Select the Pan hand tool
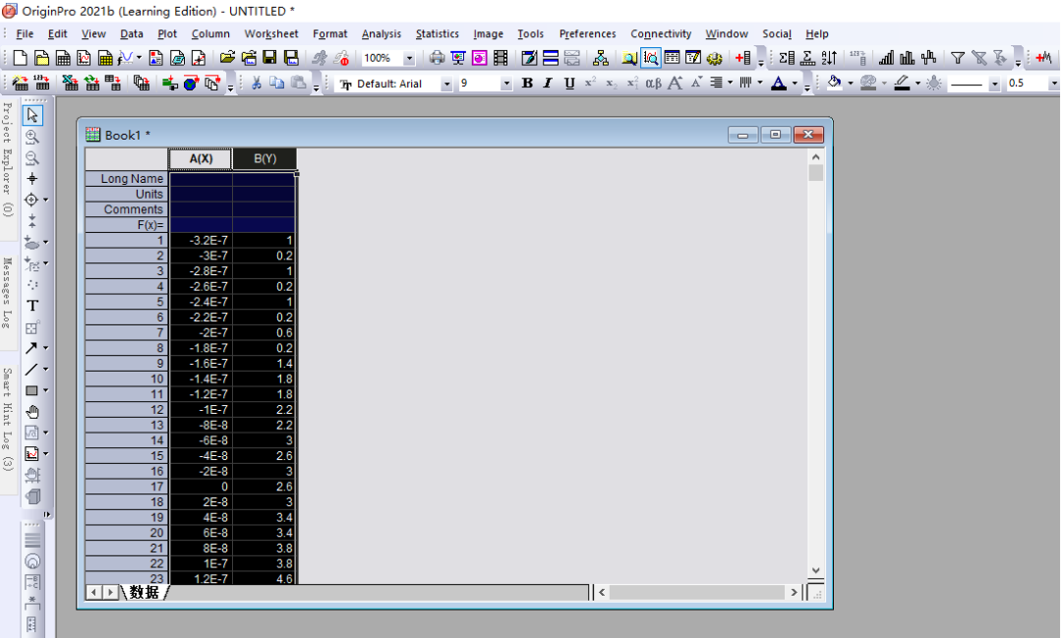 pyautogui.click(x=32, y=412)
